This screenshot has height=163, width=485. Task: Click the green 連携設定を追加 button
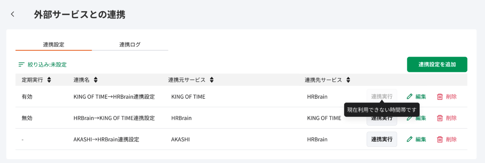(x=437, y=64)
